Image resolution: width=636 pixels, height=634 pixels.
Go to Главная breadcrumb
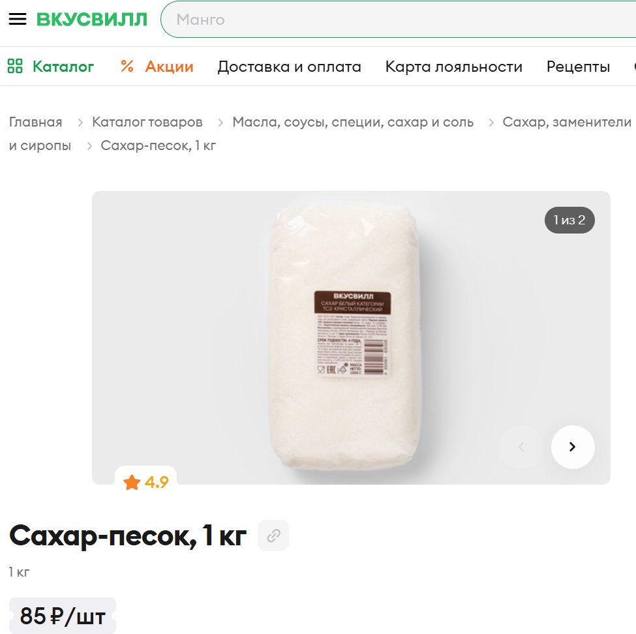point(36,122)
